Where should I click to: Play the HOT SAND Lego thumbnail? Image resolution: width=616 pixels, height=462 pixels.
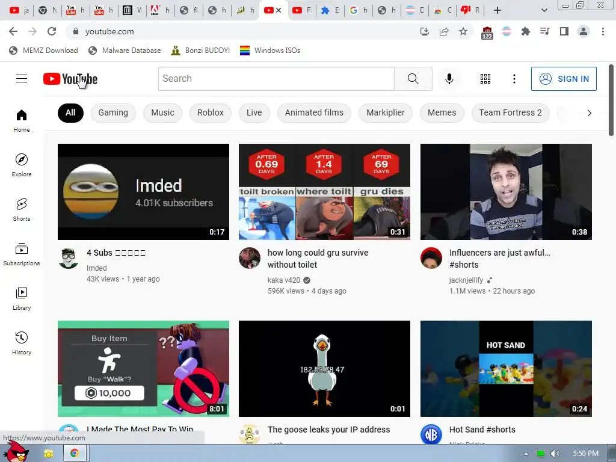(506, 369)
